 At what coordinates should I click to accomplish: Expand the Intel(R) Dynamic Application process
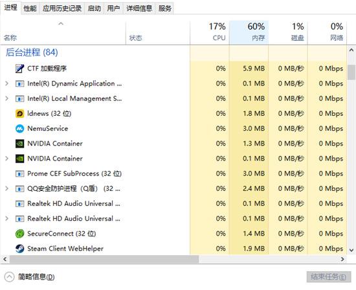click(7, 84)
